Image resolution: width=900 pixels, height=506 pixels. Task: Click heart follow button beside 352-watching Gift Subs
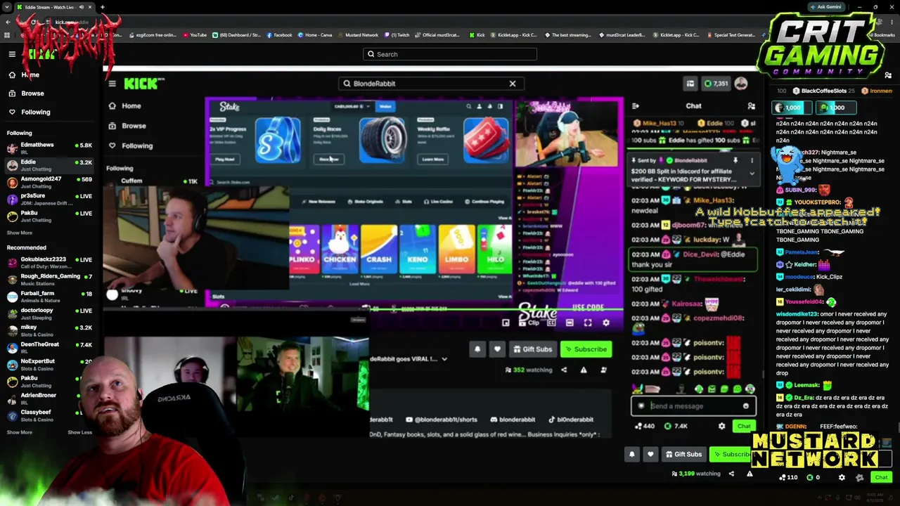(x=497, y=349)
